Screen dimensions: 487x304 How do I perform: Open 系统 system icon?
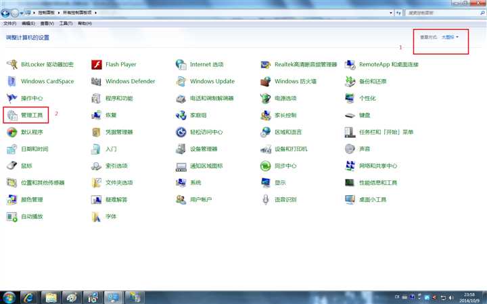pos(181,182)
